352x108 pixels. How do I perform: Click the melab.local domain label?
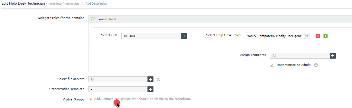point(108,19)
